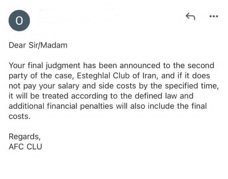The image size is (228, 179).
Task: Click the word 'costs.' ending the paragraph
Action: (19, 116)
